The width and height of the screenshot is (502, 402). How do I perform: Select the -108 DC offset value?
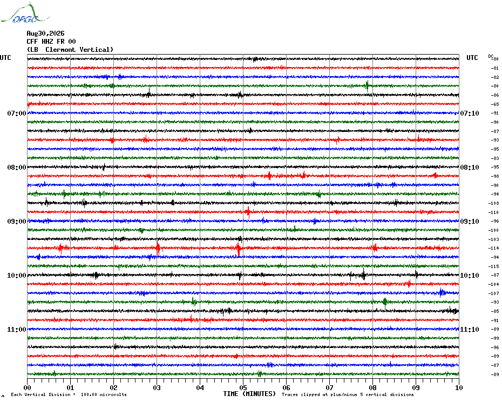pyautogui.click(x=494, y=203)
